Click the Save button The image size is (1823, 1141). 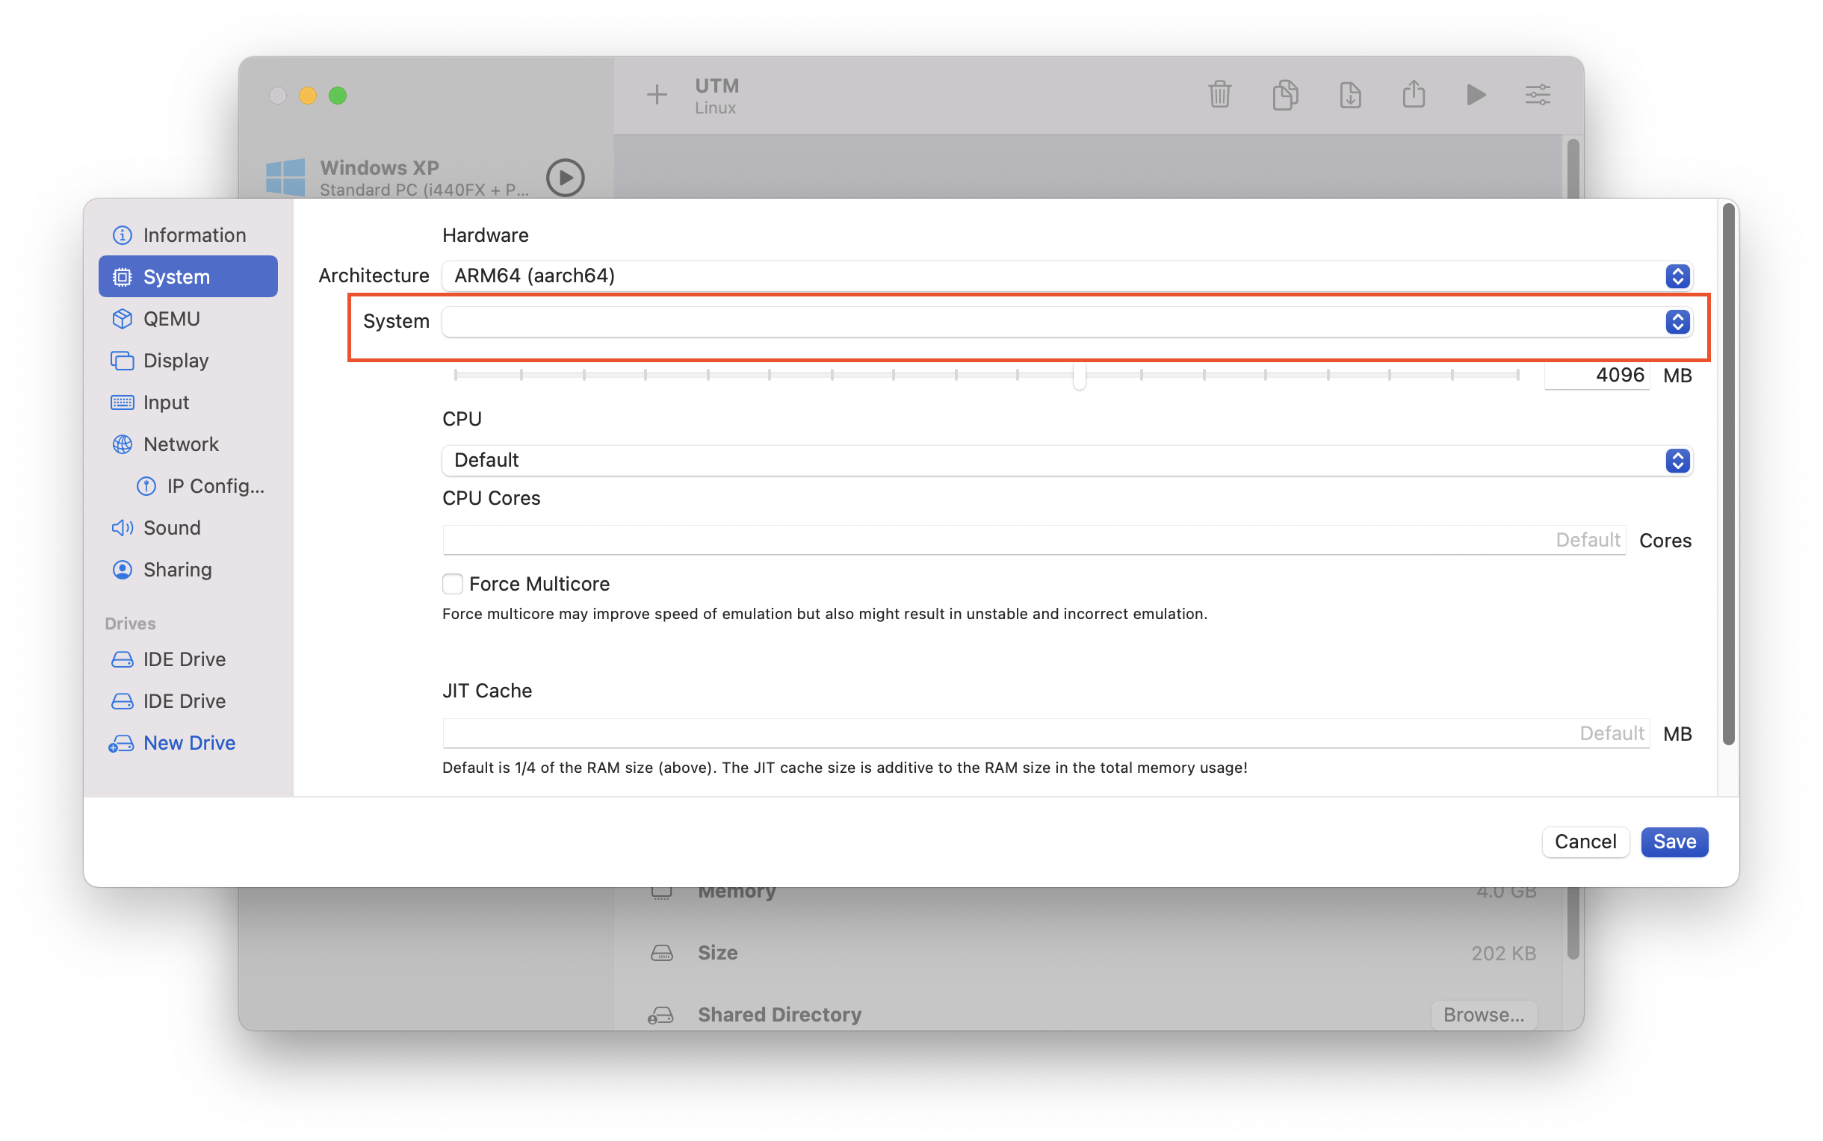click(1674, 842)
